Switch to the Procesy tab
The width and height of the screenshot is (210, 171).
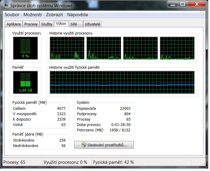coord(31,24)
